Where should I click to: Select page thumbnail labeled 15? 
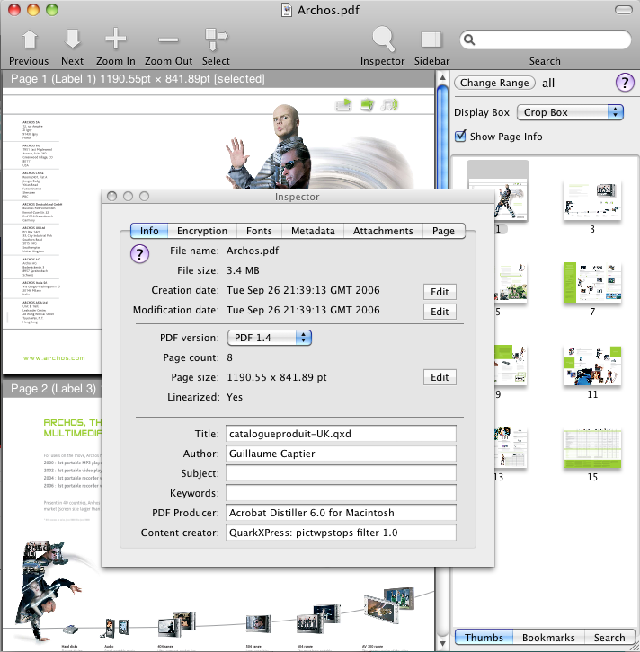point(592,449)
